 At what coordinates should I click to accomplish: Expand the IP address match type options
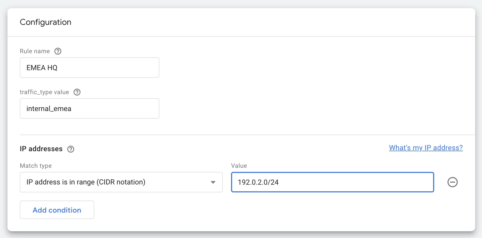[x=121, y=182]
